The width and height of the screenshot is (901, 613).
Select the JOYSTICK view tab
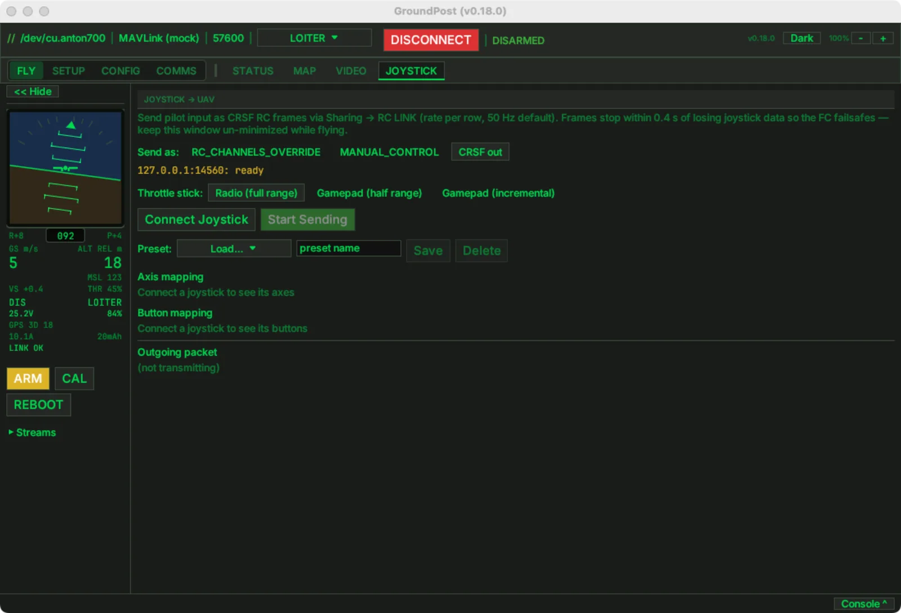click(411, 71)
